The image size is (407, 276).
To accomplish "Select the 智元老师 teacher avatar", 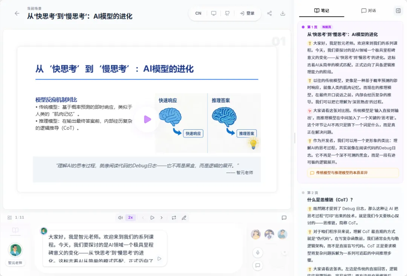I will (15, 250).
